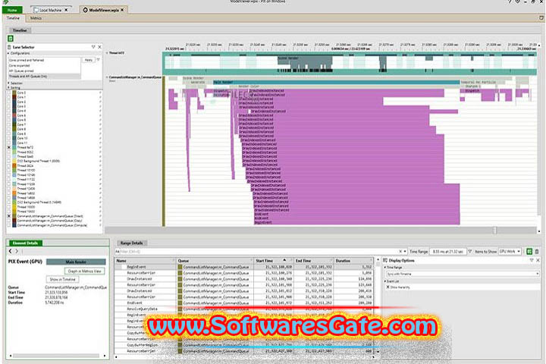Enable the Core 11 lane checkbox
Viewport: 546px width, 364px height.
[x=9, y=143]
